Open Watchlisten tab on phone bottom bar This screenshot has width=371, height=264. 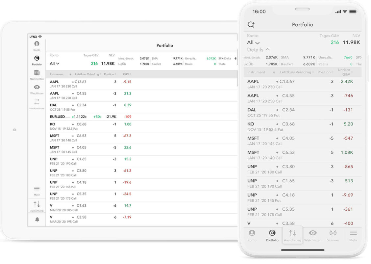(x=313, y=236)
